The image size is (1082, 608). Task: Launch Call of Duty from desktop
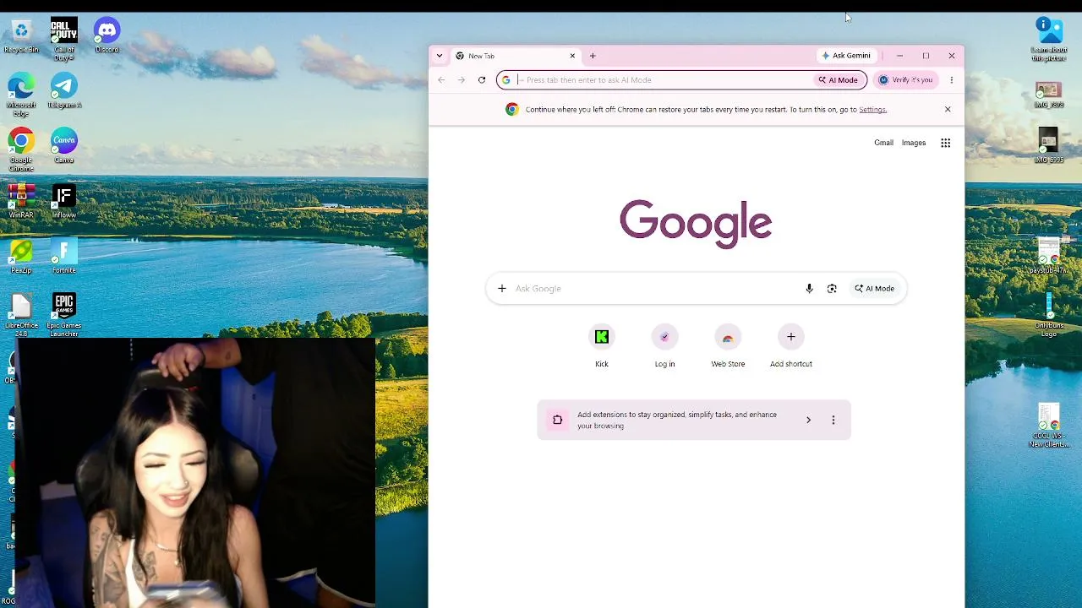[x=64, y=39]
